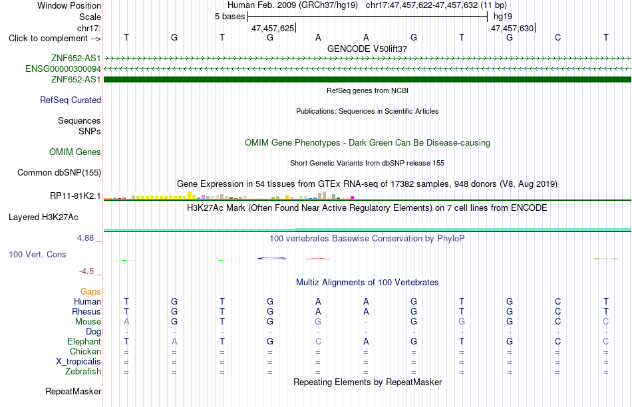632x407 pixels.
Task: Select the Human alignment row label
Action: (87, 301)
